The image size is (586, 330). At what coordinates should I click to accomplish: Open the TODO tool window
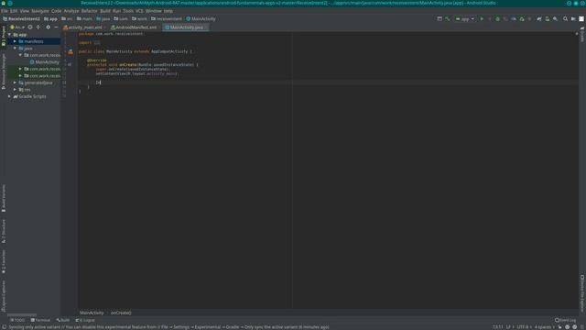coord(17,320)
